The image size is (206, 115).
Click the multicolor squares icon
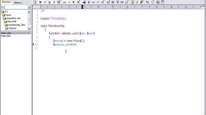(158, 2)
